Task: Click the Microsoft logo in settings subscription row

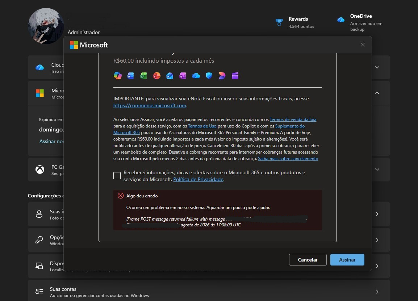Action: pyautogui.click(x=40, y=93)
